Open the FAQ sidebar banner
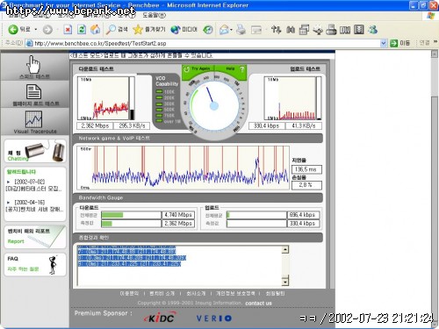Viewport: 439px width, 329px height. (x=35, y=264)
